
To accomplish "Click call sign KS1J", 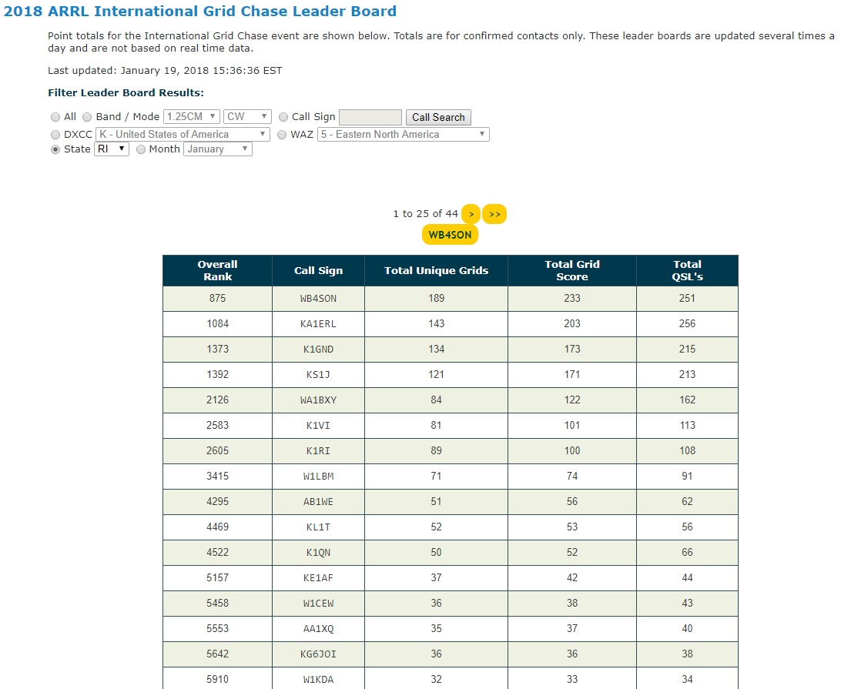I will 318,374.
